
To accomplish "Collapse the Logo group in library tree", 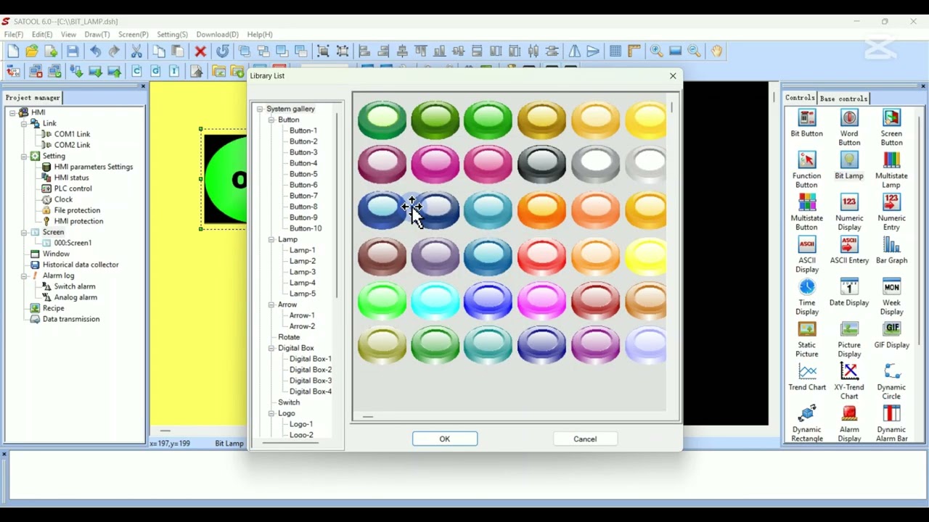I will click(x=271, y=413).
